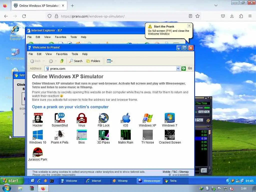Open the Windows 7 prank icon
256x192 pixels.
(x=170, y=118)
